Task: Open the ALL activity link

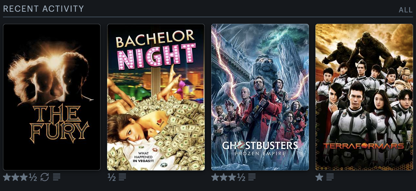Action: pos(406,10)
